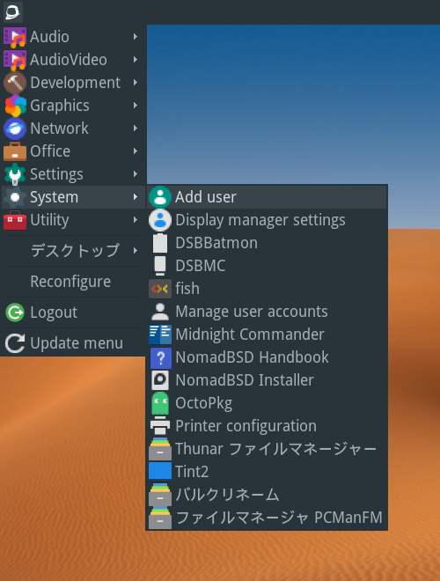
Task: Launch Thunar ファイルマネージャー
Action: [x=267, y=449]
